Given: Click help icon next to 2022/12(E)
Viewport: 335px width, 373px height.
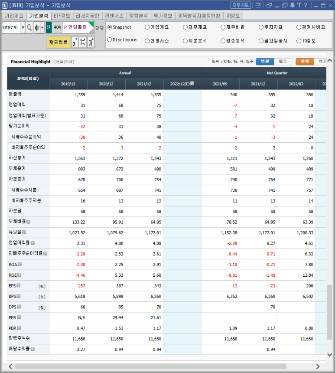Looking at the screenshot, I should click(x=192, y=83).
